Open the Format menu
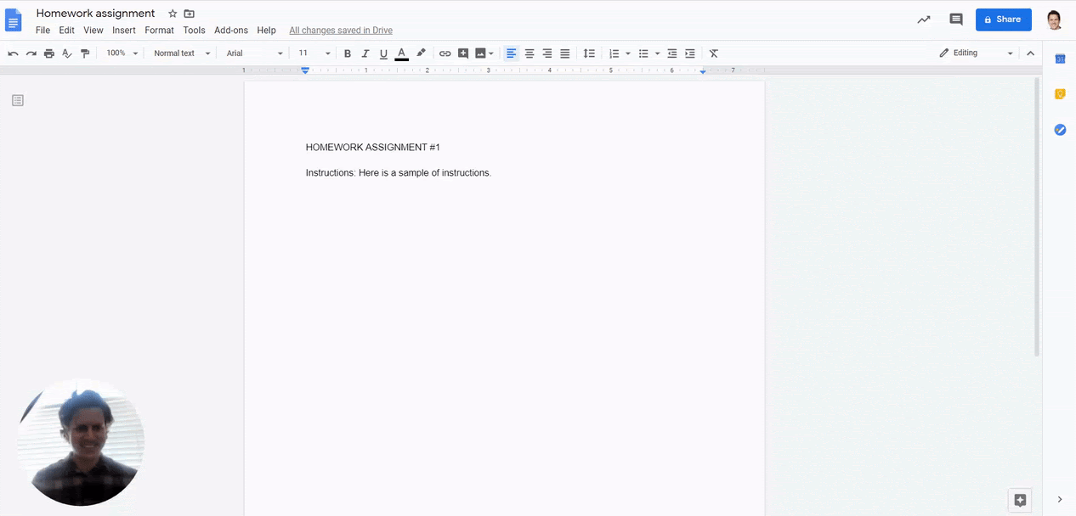The height and width of the screenshot is (516, 1076). [159, 30]
